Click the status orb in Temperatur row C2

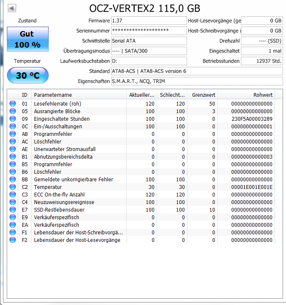13,187
